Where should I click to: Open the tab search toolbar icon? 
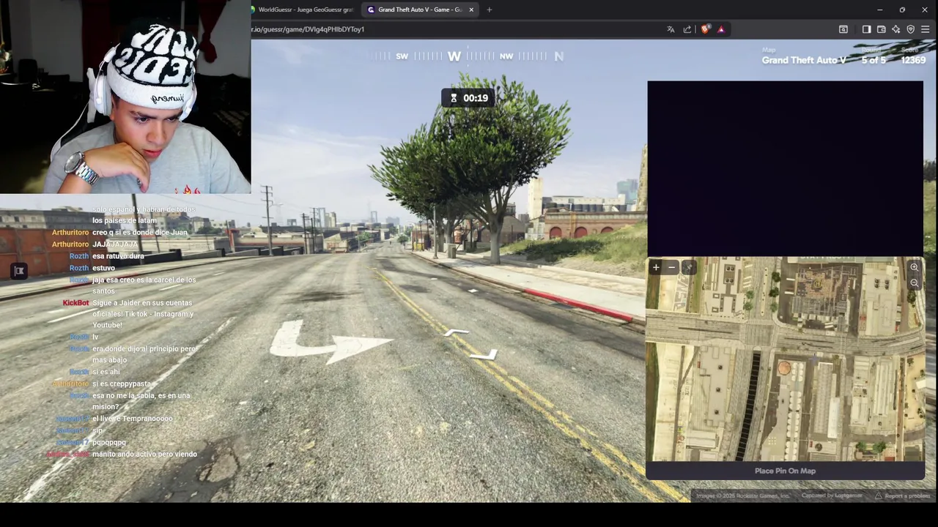843,29
